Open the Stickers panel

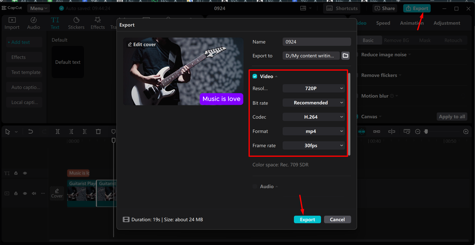[x=76, y=23]
